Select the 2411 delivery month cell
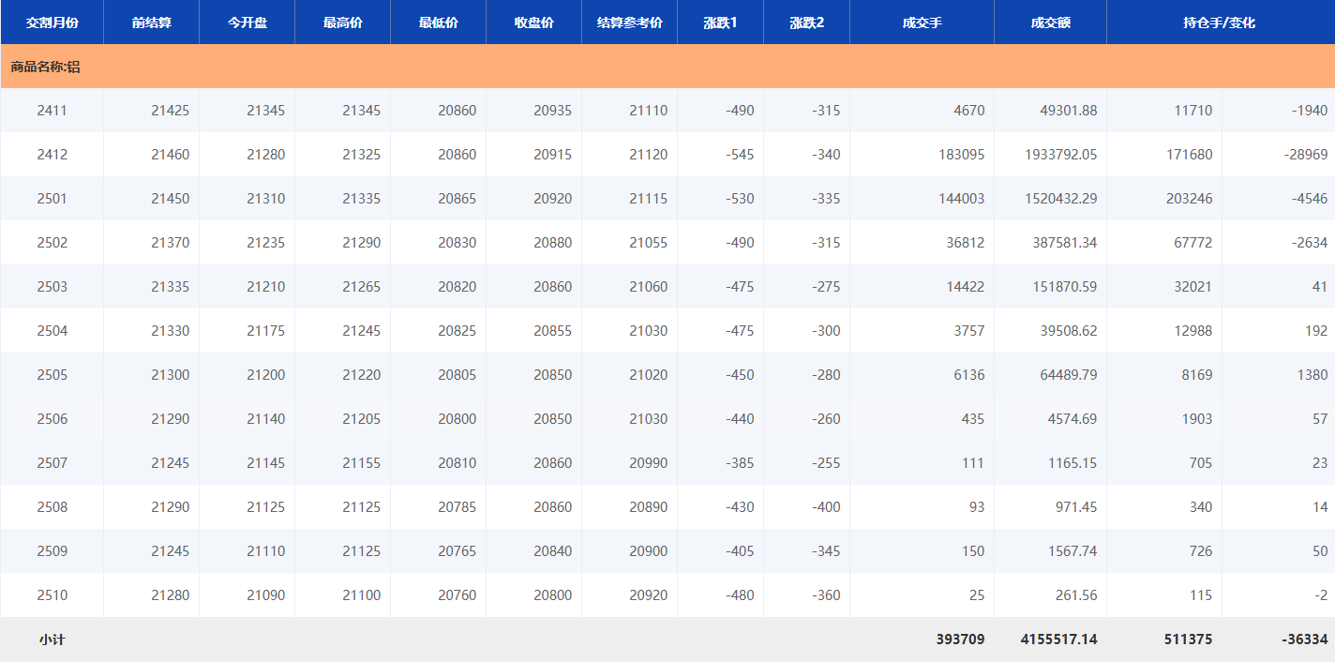The width and height of the screenshot is (1335, 662). point(52,111)
